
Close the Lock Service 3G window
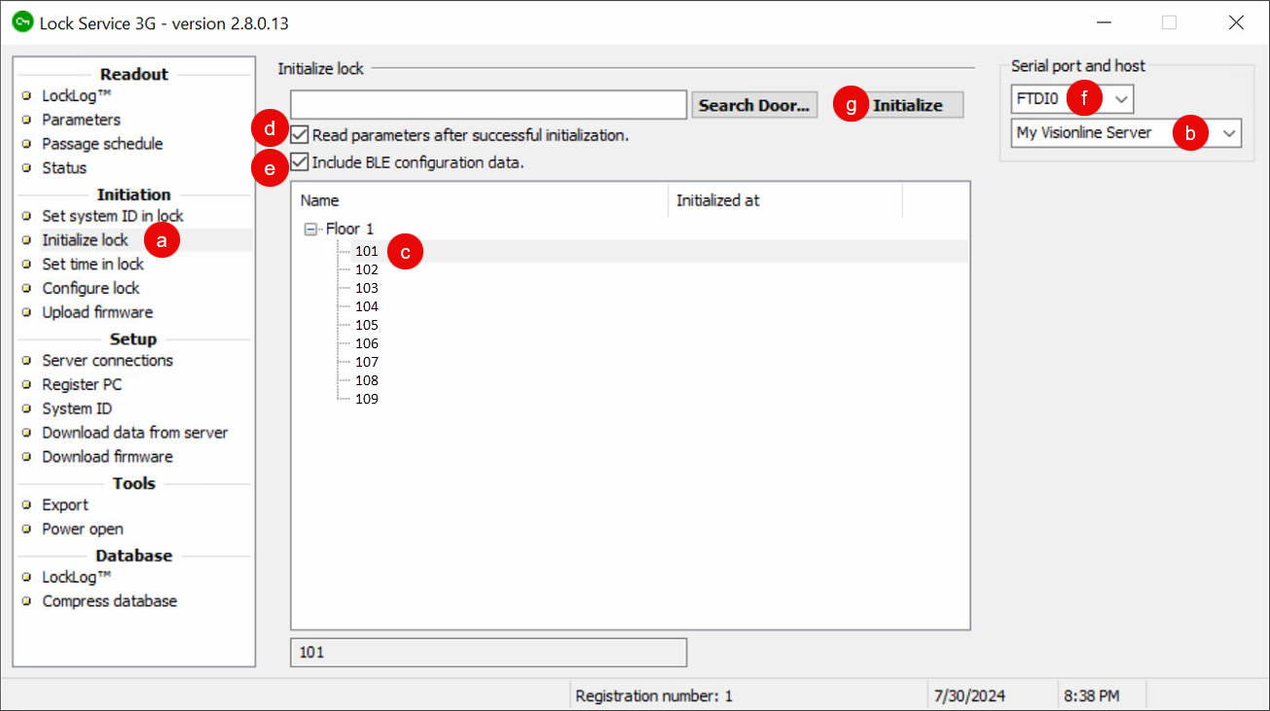[x=1236, y=22]
